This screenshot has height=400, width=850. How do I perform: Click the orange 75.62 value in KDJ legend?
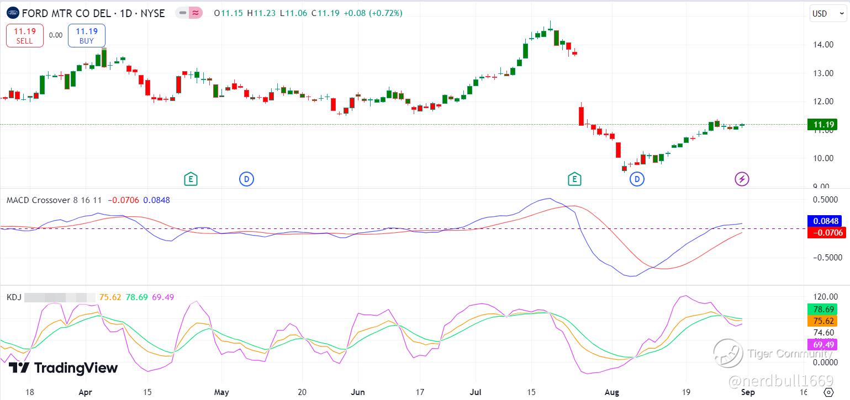(x=110, y=297)
